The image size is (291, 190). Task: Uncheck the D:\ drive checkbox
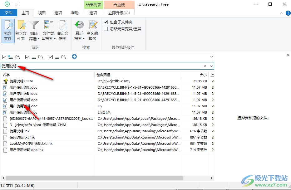27,57
